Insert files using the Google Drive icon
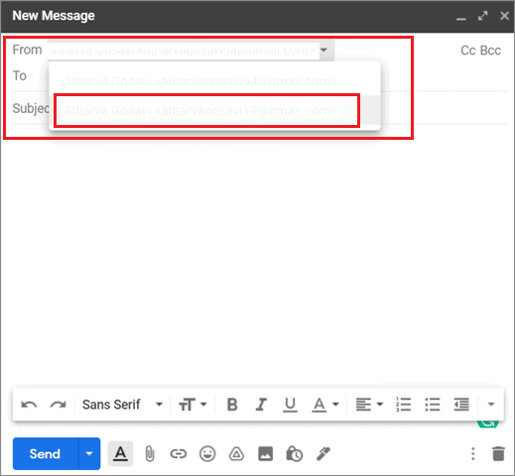Screen dimensions: 515x476 tap(236, 454)
